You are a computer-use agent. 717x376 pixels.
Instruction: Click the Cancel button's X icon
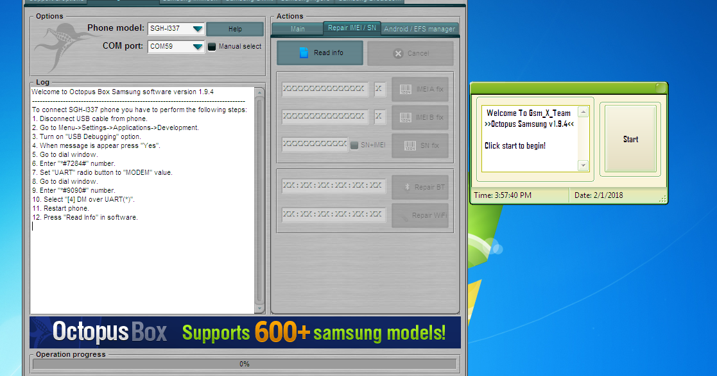[x=398, y=53]
